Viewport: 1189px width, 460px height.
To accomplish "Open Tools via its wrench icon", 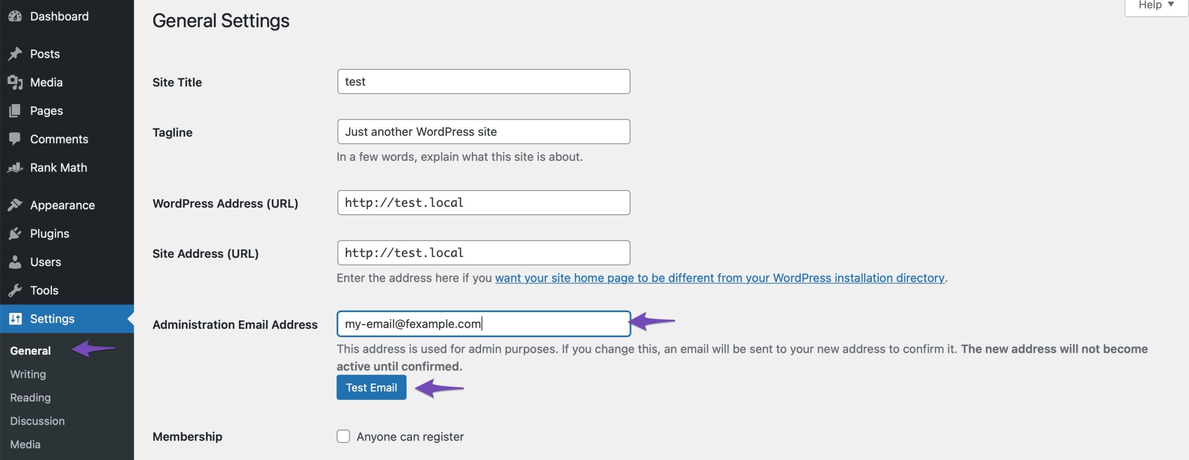I will (15, 290).
